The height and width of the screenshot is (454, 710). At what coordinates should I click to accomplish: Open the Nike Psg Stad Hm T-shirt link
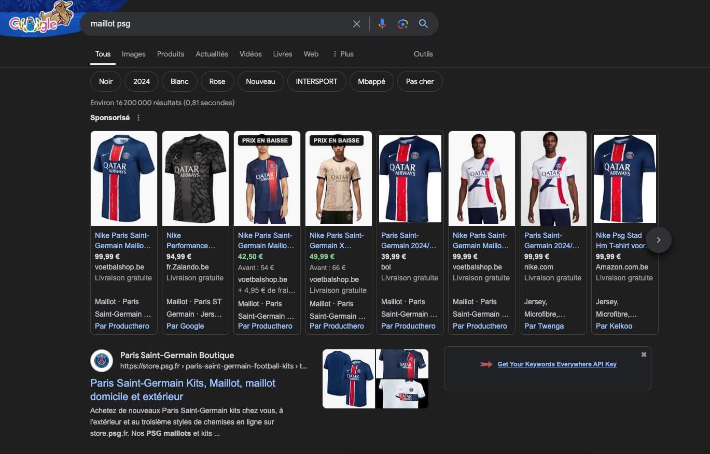tap(622, 240)
